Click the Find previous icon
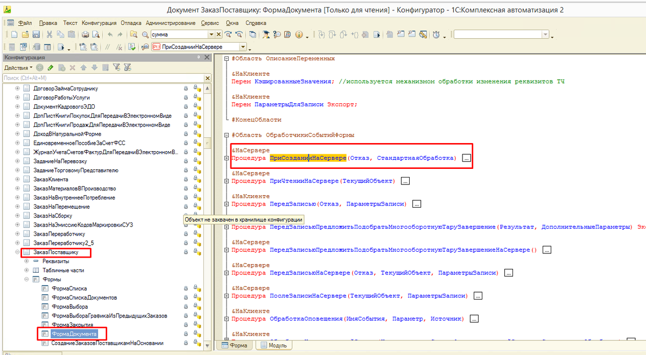 pyautogui.click(x=238, y=34)
